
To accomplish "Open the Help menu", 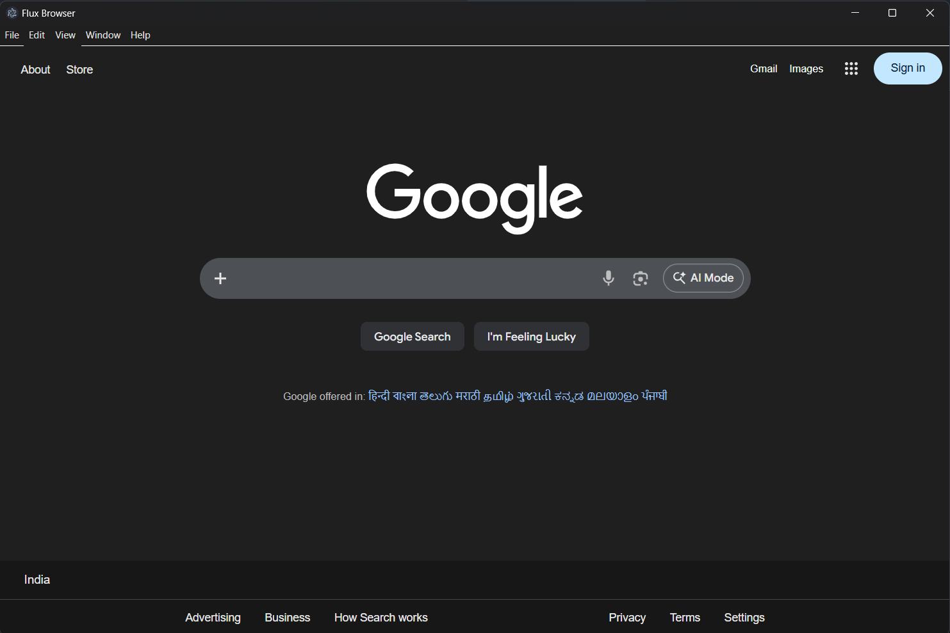I will coord(140,35).
